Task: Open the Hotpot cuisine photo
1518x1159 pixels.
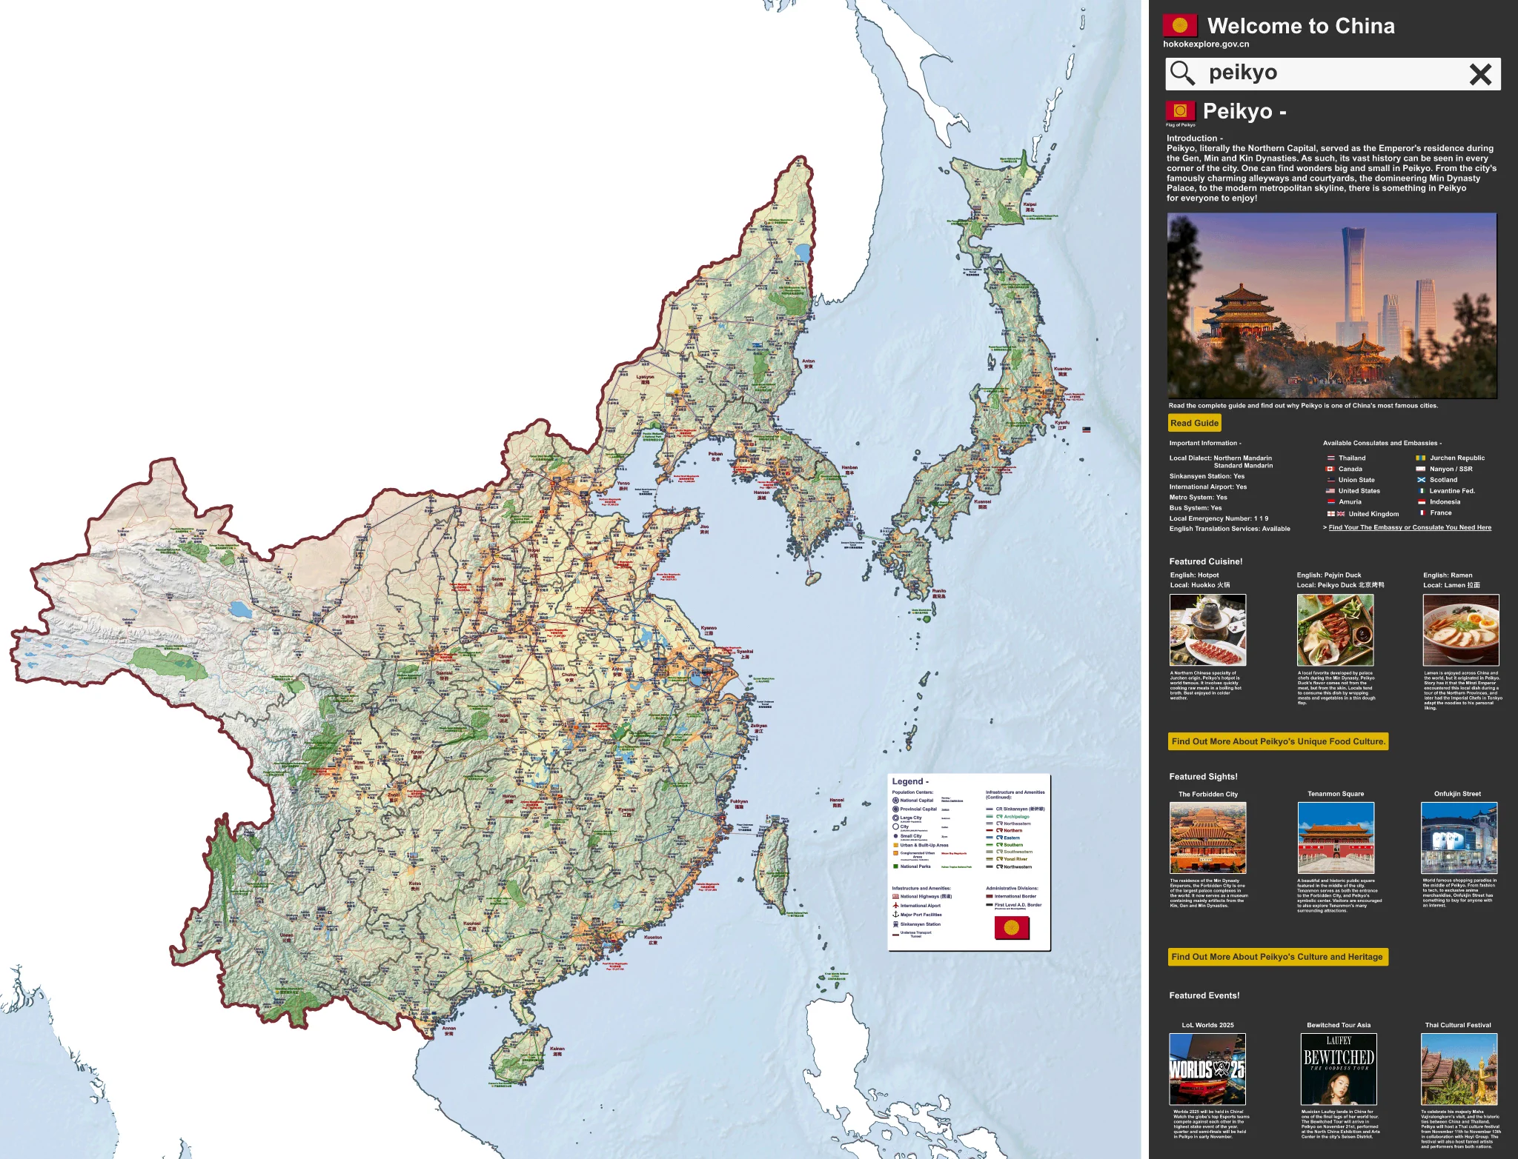Action: (1207, 630)
